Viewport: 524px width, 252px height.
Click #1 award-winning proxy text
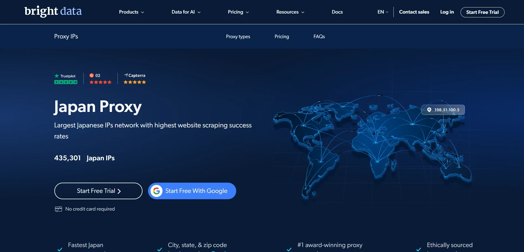pos(330,245)
